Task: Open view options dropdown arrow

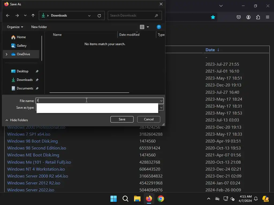Action: point(148,27)
